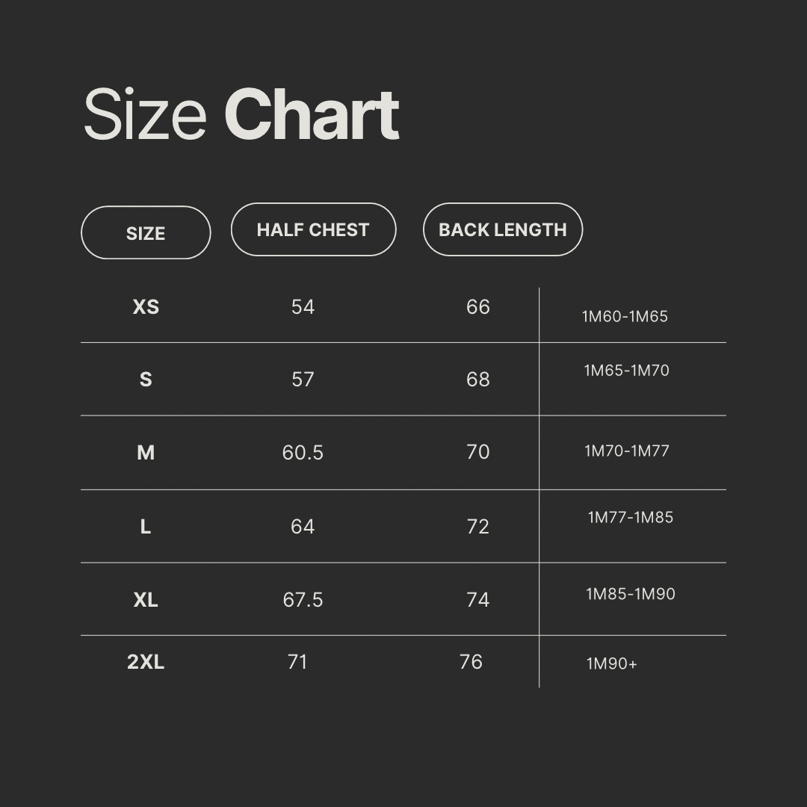Image resolution: width=807 pixels, height=807 pixels.
Task: Select the XS size row label
Action: point(146,307)
